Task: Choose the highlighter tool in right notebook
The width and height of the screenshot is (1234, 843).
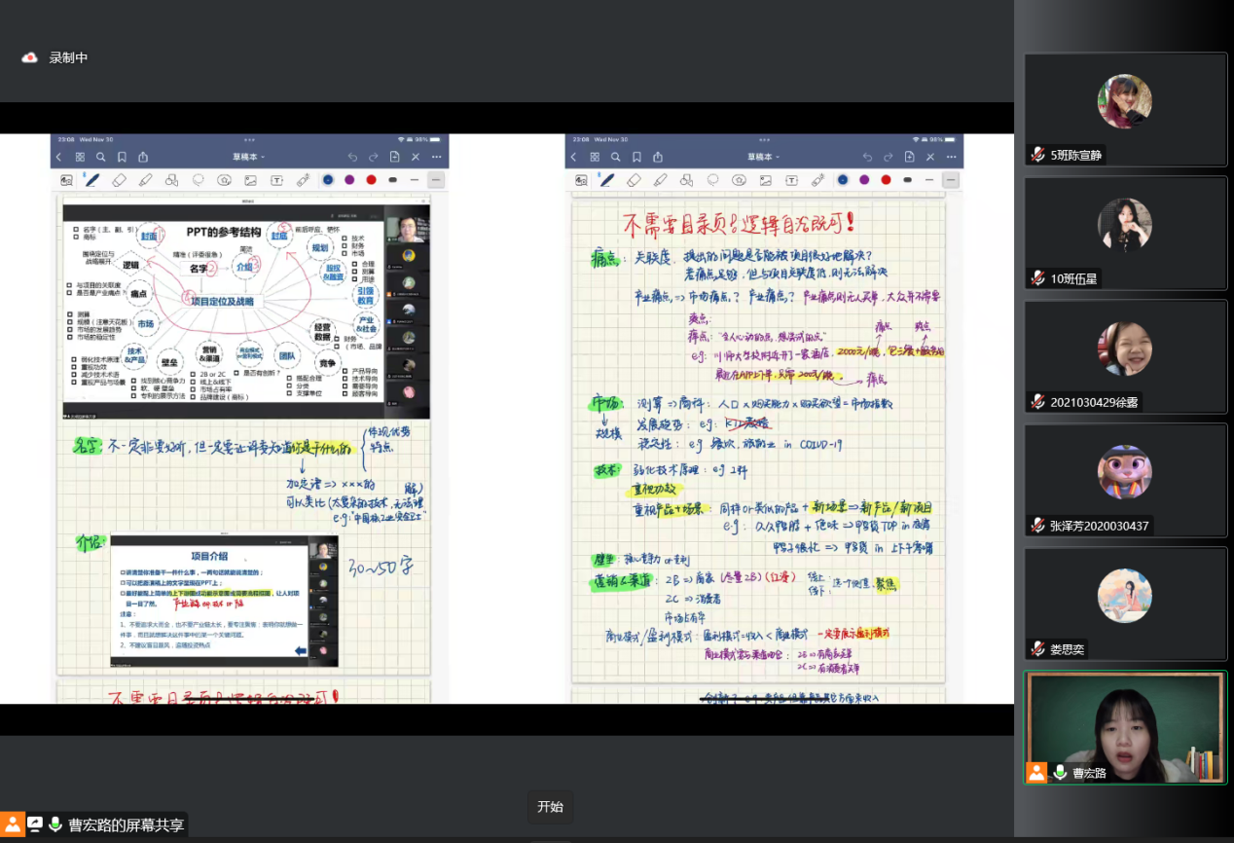Action: (660, 180)
